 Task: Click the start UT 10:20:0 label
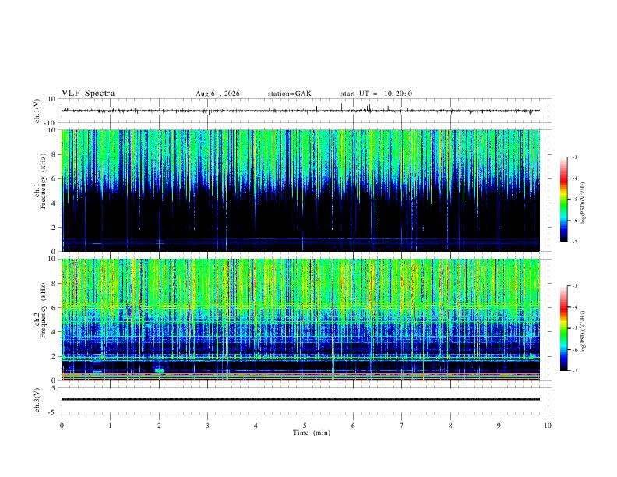[376, 94]
